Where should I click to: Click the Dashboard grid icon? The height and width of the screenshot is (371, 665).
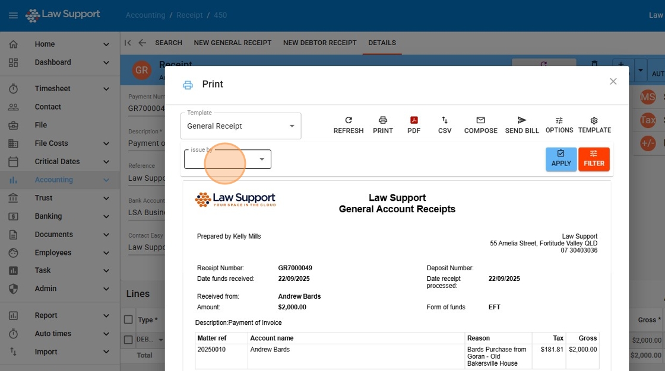(13, 62)
